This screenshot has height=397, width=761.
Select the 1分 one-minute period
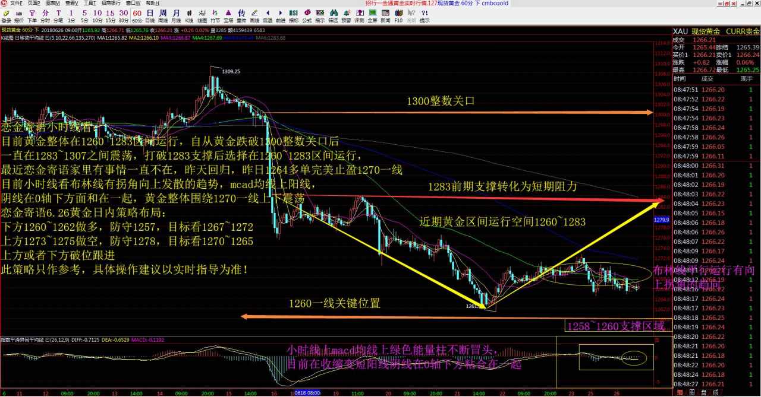[x=71, y=16]
